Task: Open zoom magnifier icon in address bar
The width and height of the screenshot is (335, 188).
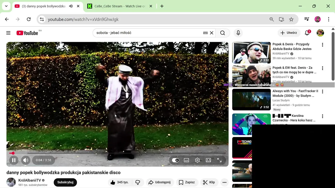Action: pos(272,19)
